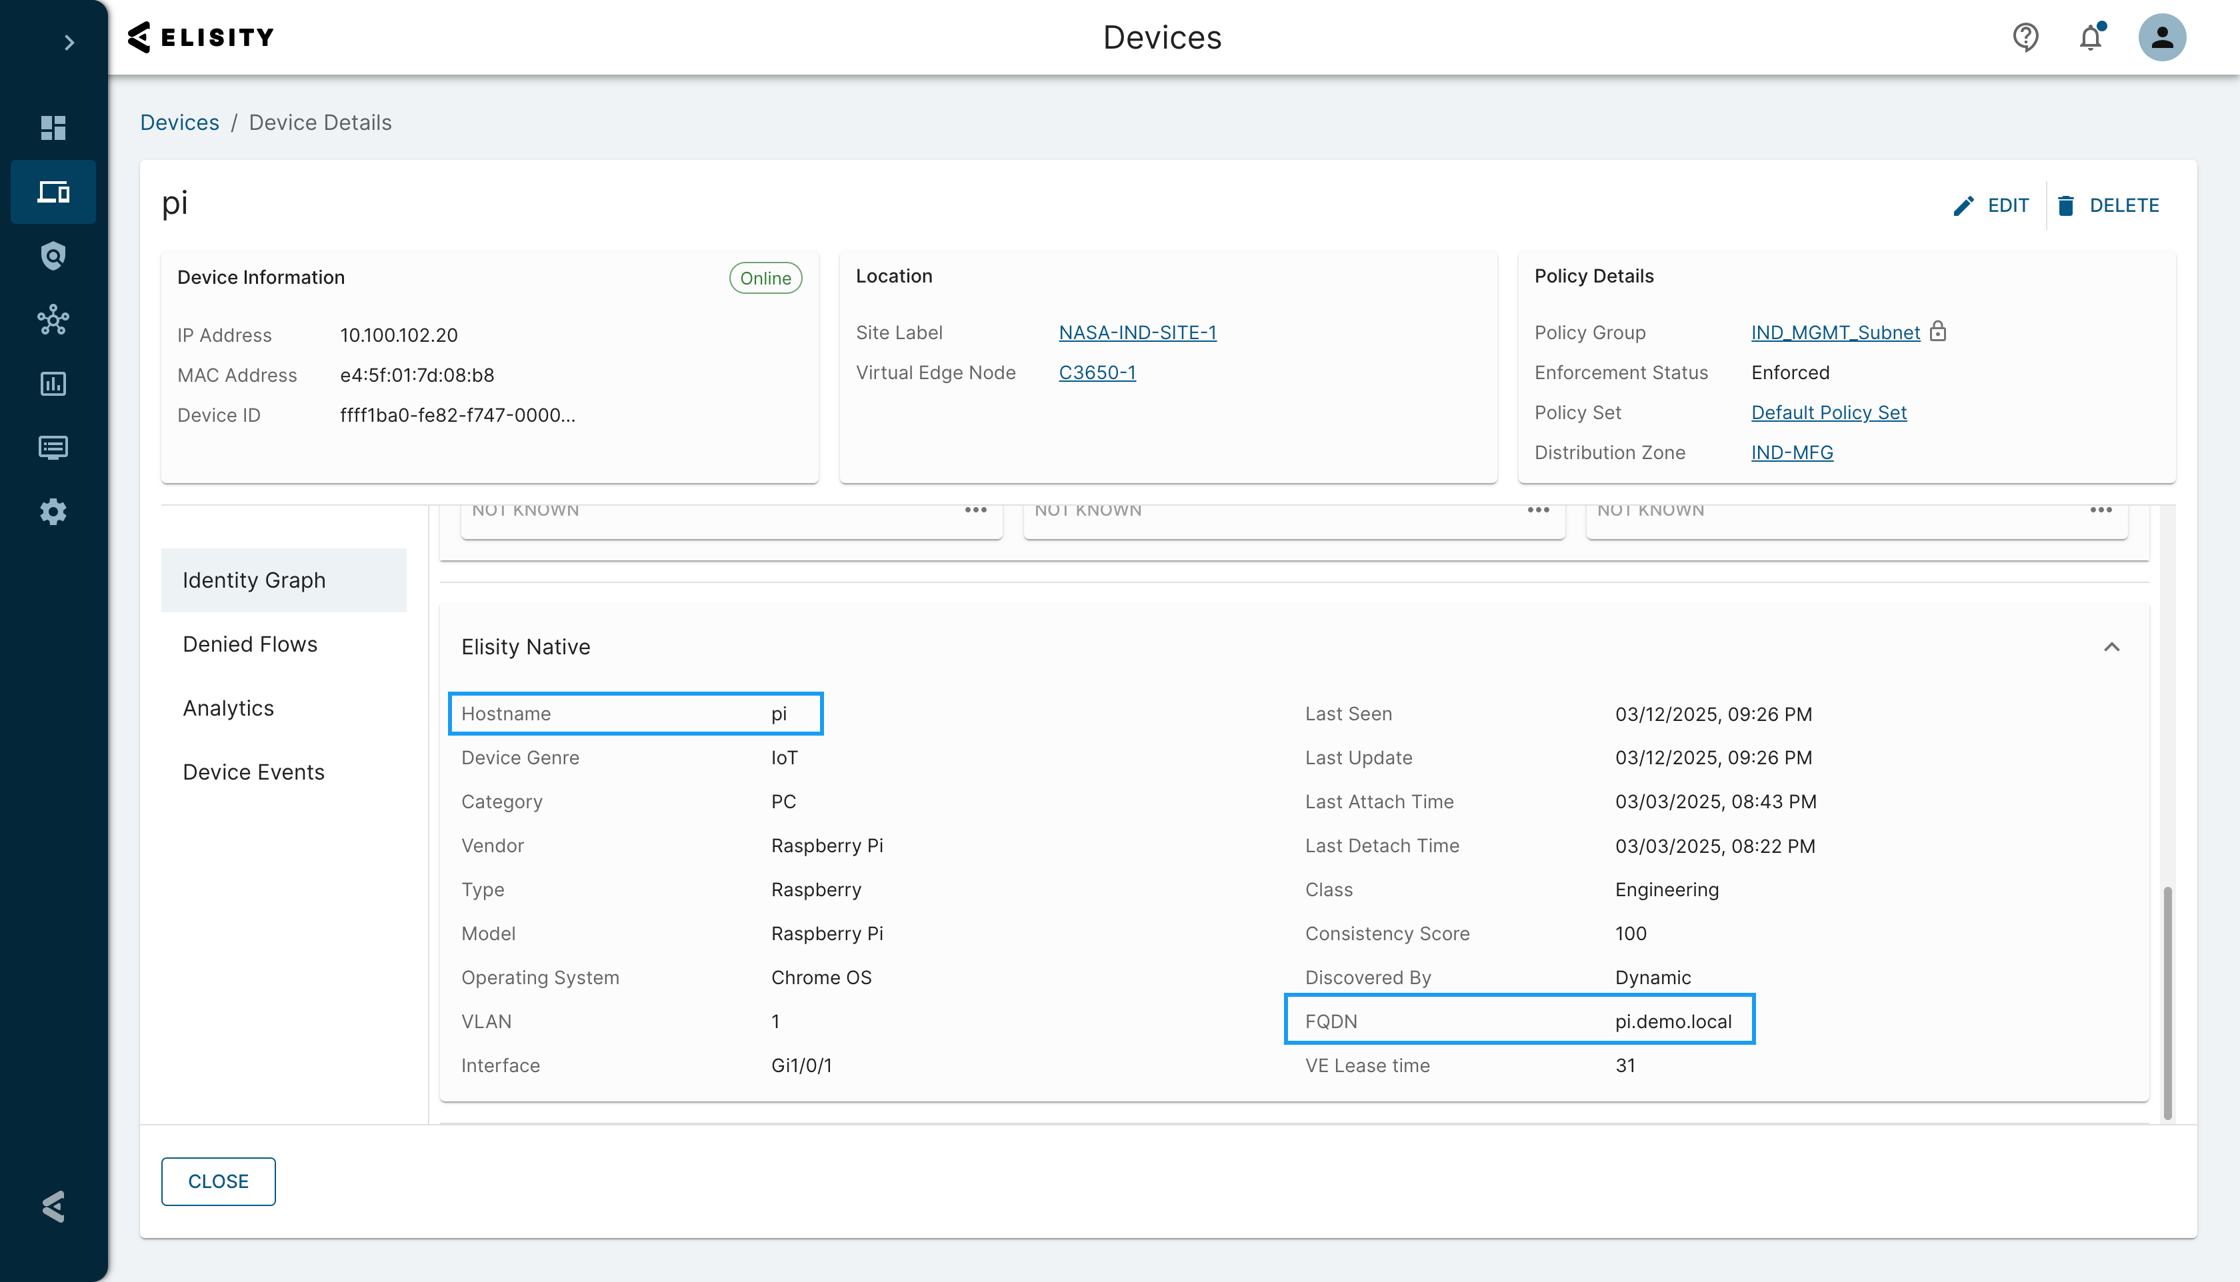Image resolution: width=2240 pixels, height=1282 pixels.
Task: Click the CLOSE button
Action: pyautogui.click(x=217, y=1181)
